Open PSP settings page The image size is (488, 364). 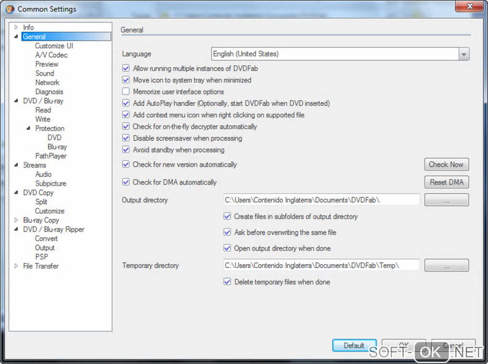[42, 257]
